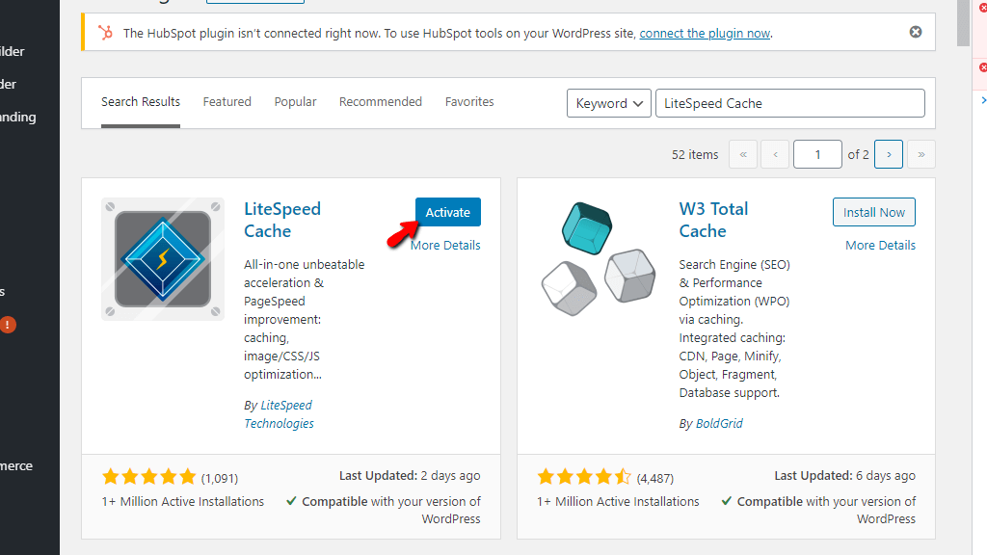Open the BoldGrid author link
Viewport: 987px width, 555px height.
coord(719,424)
